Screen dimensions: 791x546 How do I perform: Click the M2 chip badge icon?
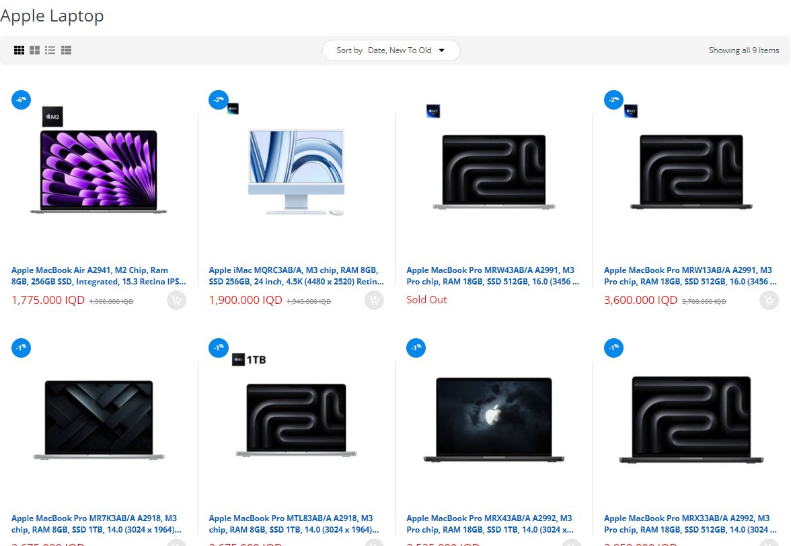coord(52,116)
